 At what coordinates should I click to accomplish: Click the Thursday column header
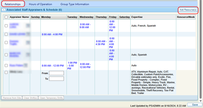click(101, 17)
